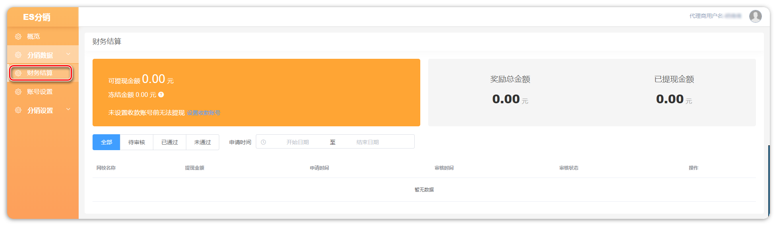Image resolution: width=777 pixels, height=226 pixels.
Task: Click the gear icon beside 财务结算
Action: coord(18,73)
